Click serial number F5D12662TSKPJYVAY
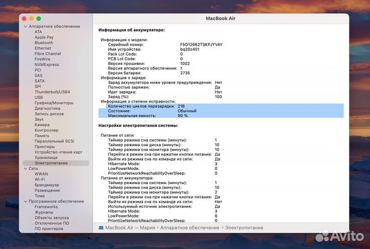 point(201,44)
